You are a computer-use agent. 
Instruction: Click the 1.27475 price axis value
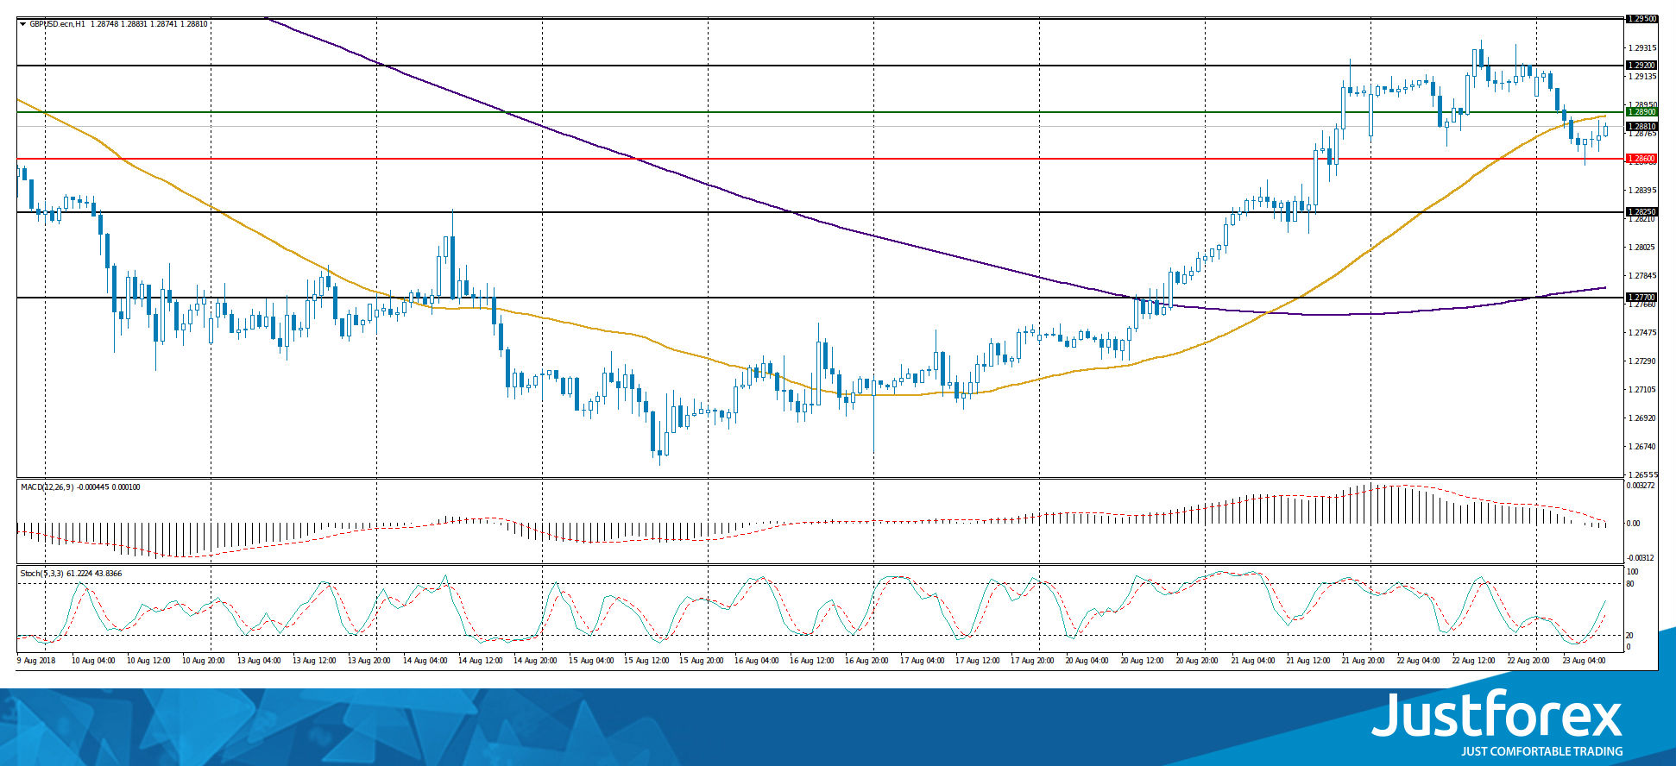point(1641,333)
